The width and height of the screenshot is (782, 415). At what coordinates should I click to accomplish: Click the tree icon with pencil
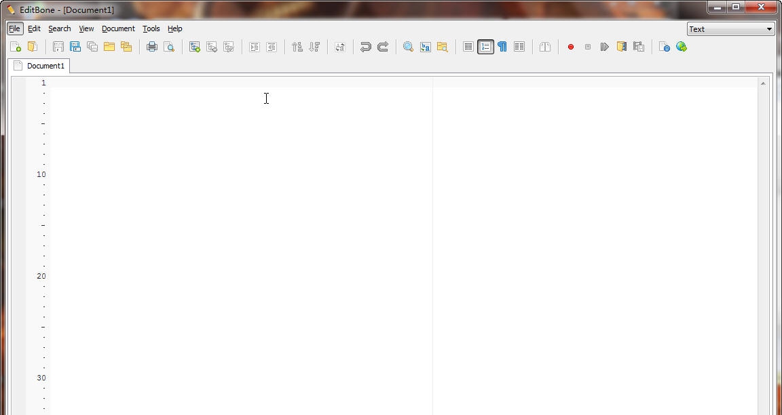pos(229,47)
